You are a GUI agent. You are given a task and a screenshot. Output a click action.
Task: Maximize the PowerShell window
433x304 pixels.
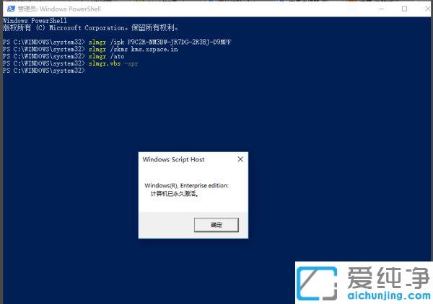[404, 9]
